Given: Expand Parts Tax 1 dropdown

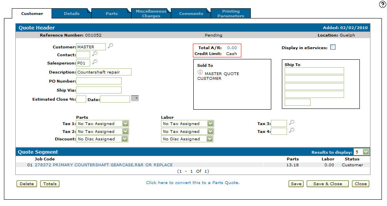Looking at the screenshot, I should [x=102, y=123].
